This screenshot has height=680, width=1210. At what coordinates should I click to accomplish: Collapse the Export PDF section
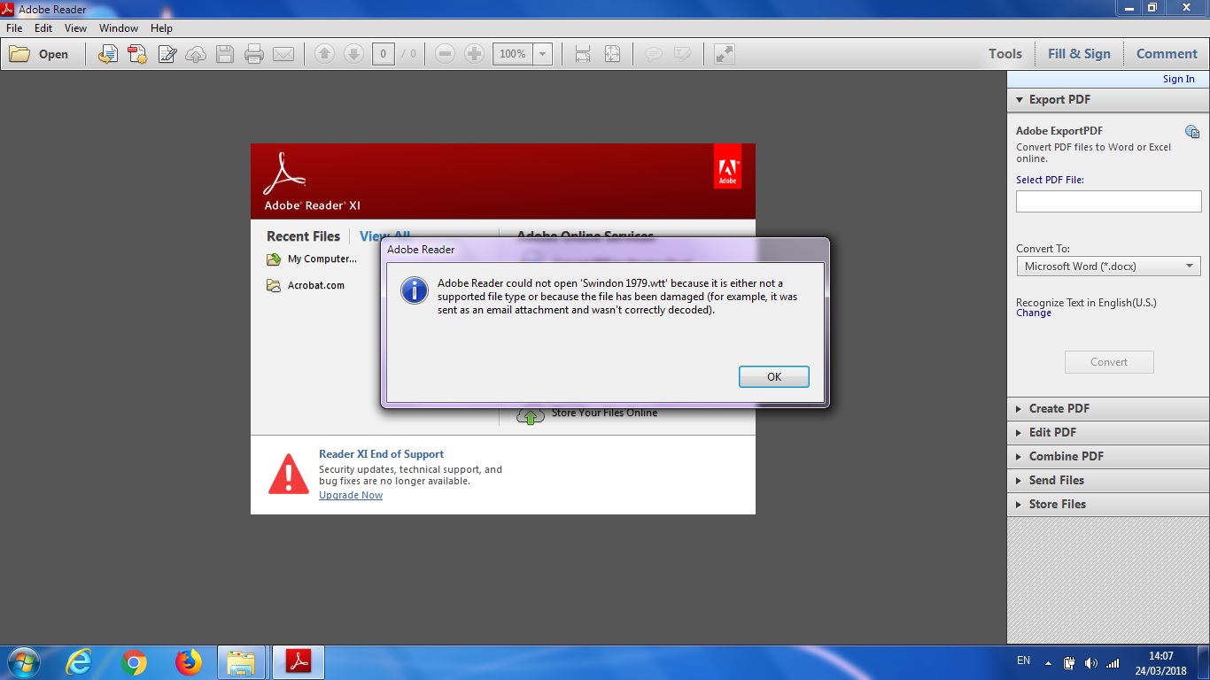point(1108,100)
